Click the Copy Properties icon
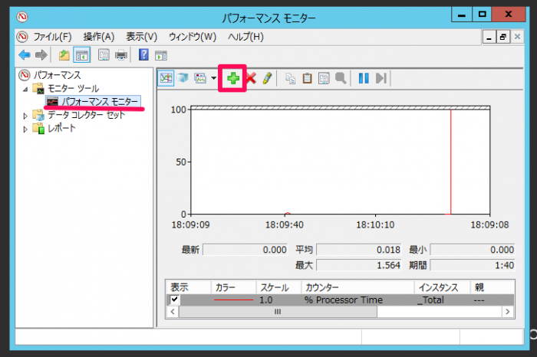The image size is (537, 357). click(x=291, y=78)
